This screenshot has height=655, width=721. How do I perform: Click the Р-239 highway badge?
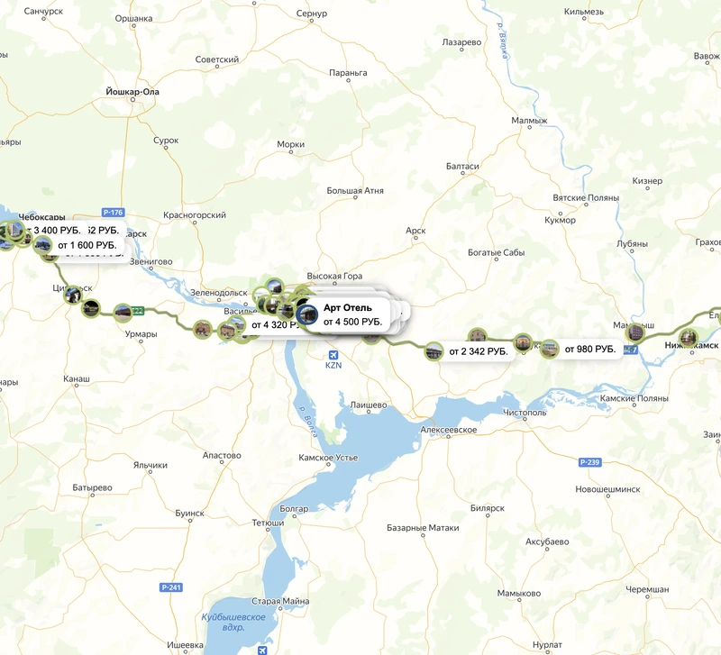coord(590,462)
